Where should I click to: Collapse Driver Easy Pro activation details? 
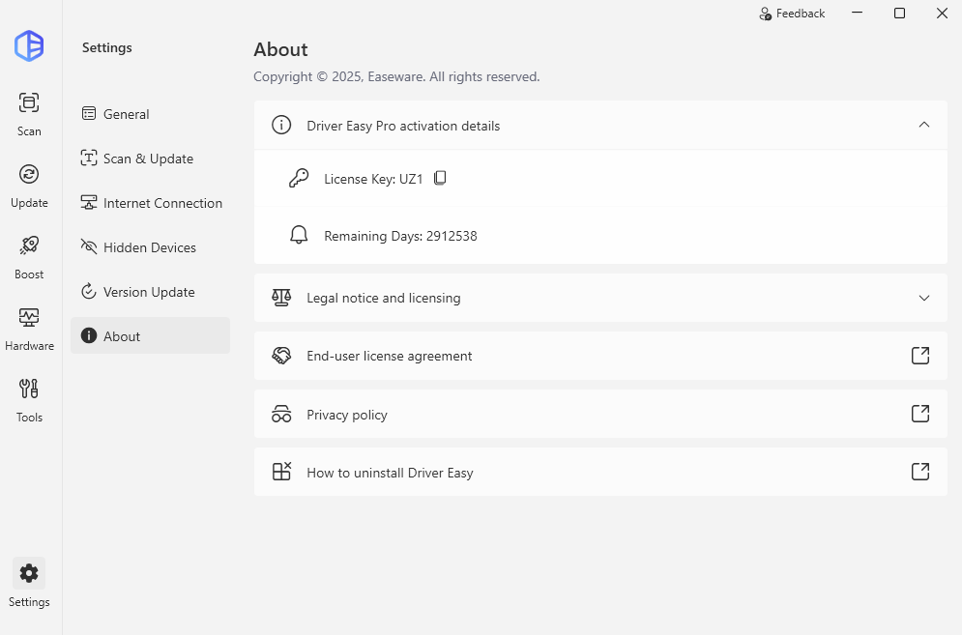click(923, 125)
